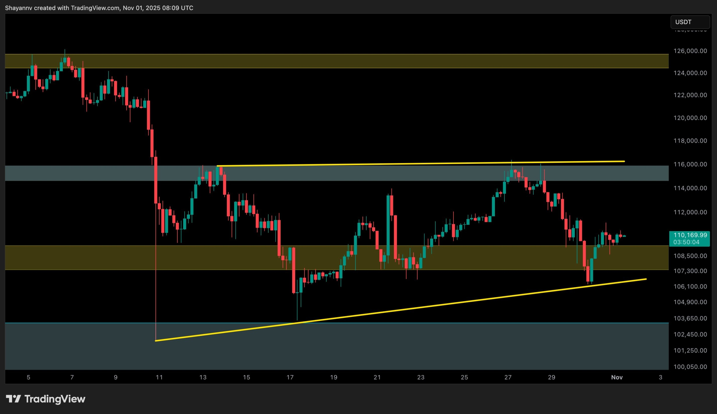The height and width of the screenshot is (414, 717).
Task: Click date 27 on the time axis
Action: 508,377
